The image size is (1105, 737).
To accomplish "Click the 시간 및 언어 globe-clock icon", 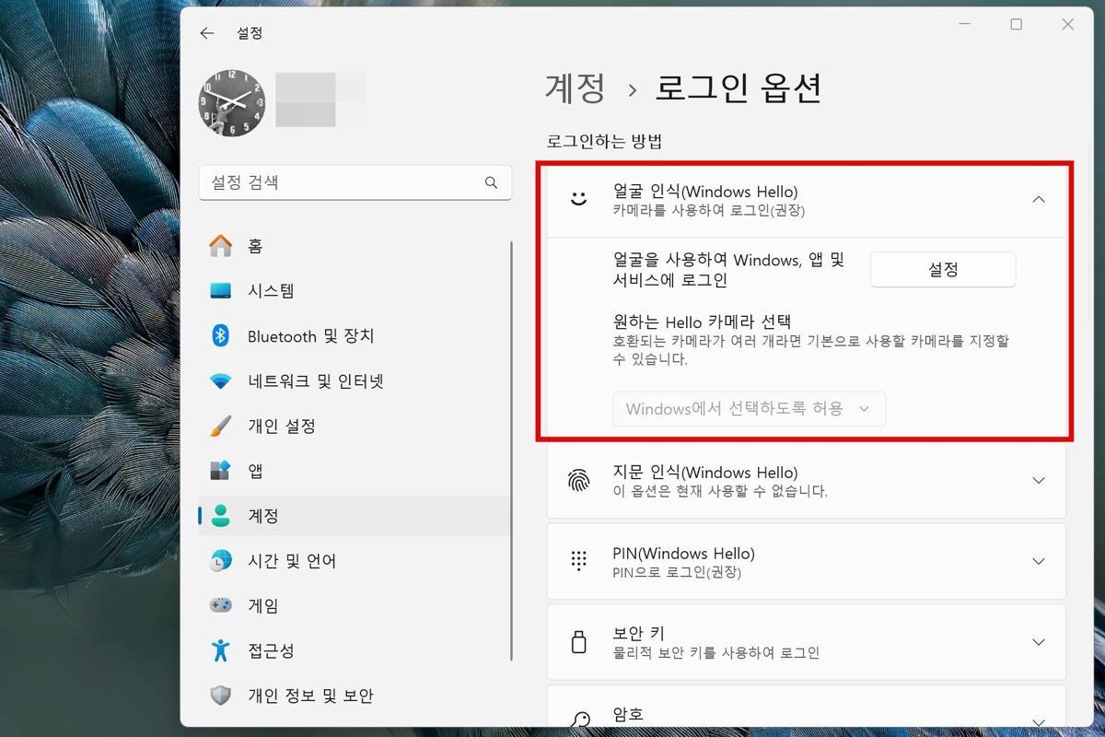I will click(221, 561).
